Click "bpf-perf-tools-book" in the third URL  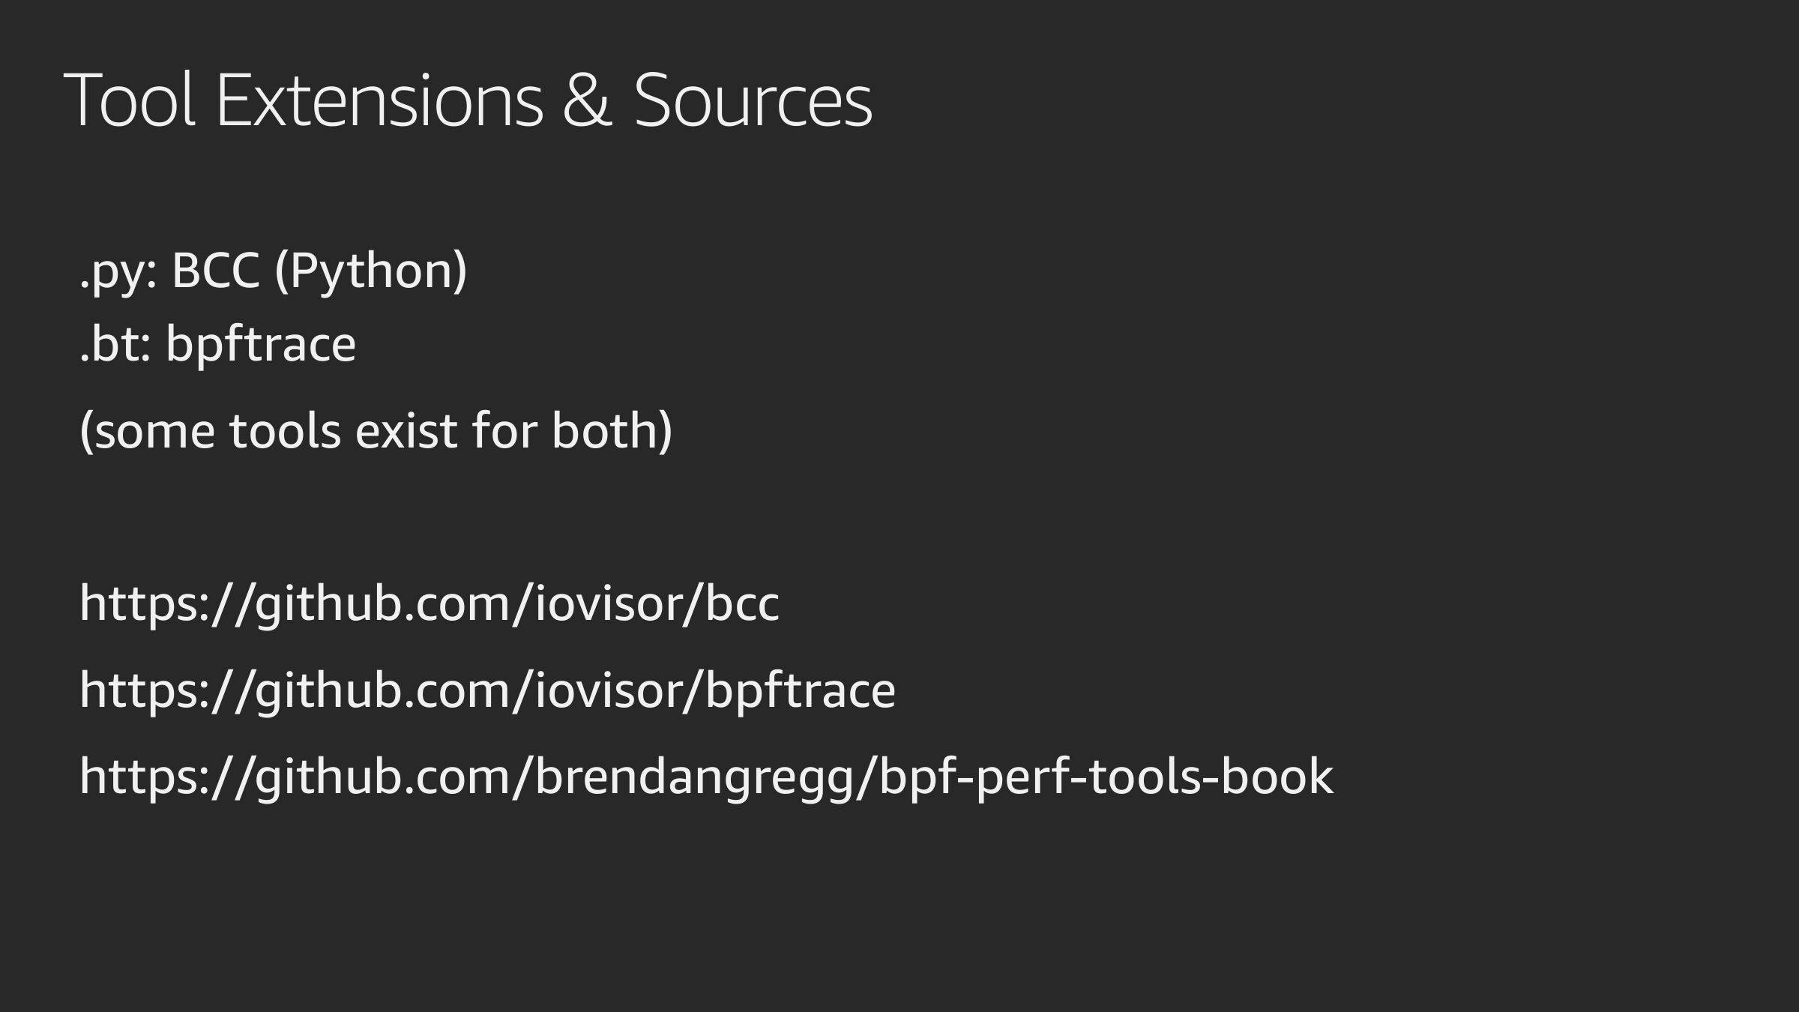[x=1106, y=777]
